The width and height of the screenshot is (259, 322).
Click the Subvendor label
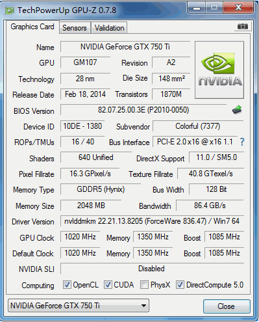133,127
